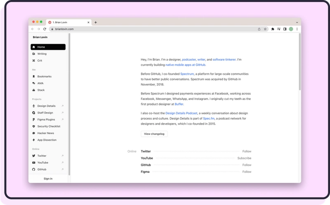The width and height of the screenshot is (330, 205).
Task: Open Staff Design project in sidebar
Action: point(48,112)
